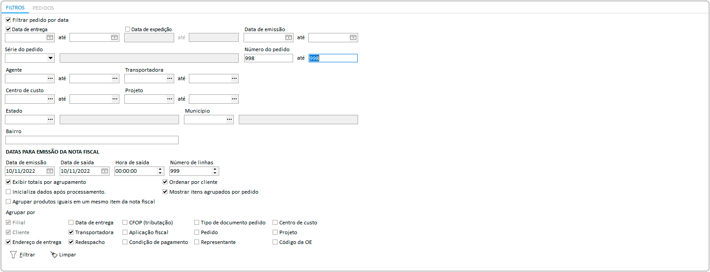Select the FILTROS tab
Image resolution: width=710 pixels, height=272 pixels.
click(x=15, y=8)
